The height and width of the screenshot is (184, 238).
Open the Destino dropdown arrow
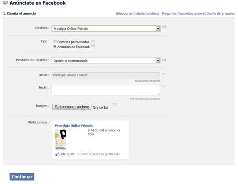tap(158, 29)
